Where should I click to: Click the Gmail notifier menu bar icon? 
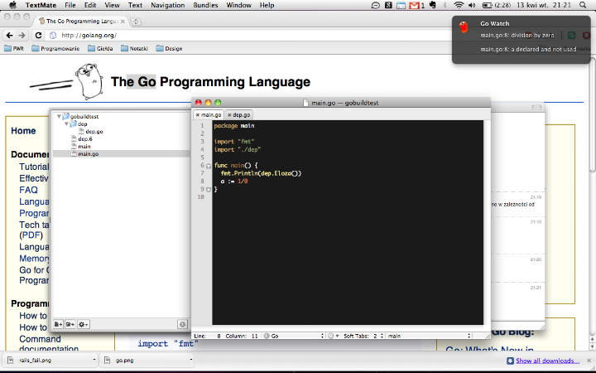click(x=415, y=5)
